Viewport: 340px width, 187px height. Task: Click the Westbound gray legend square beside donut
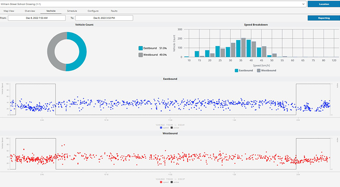point(141,55)
